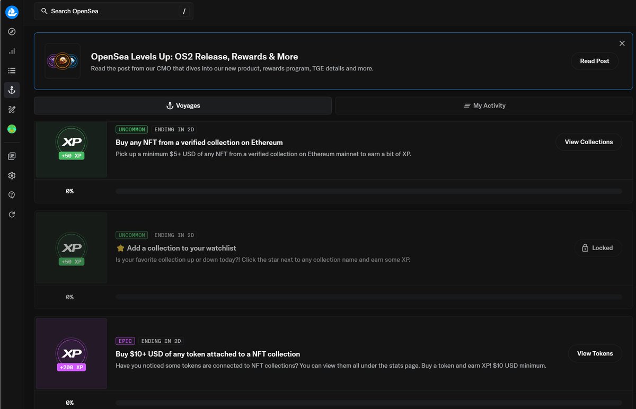Click the 0% label on token voyage

tap(69, 403)
